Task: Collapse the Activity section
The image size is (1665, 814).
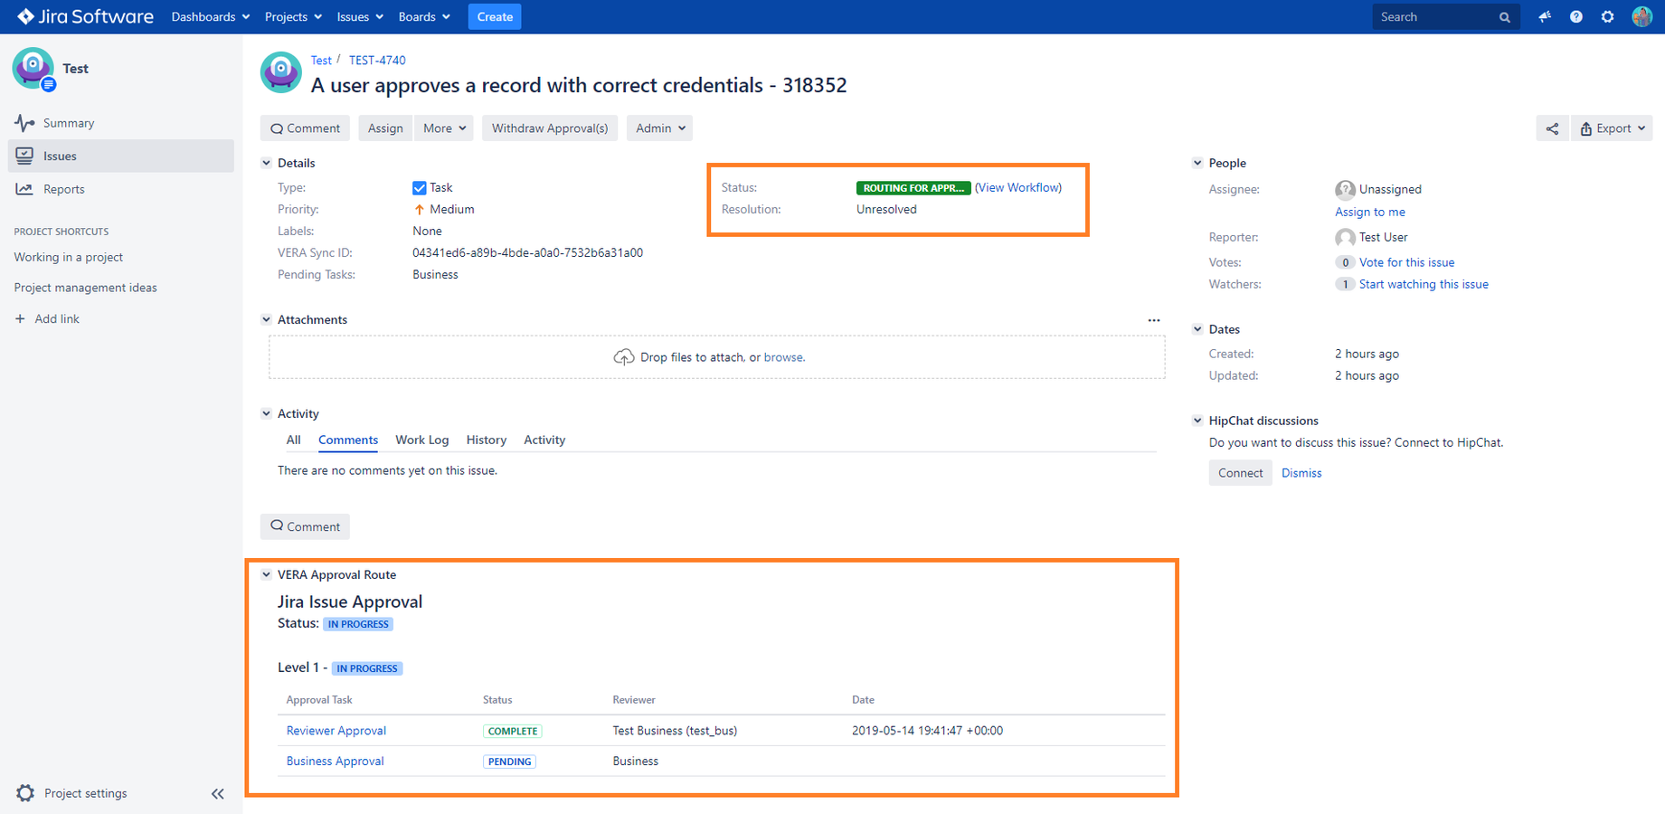Action: 266,413
